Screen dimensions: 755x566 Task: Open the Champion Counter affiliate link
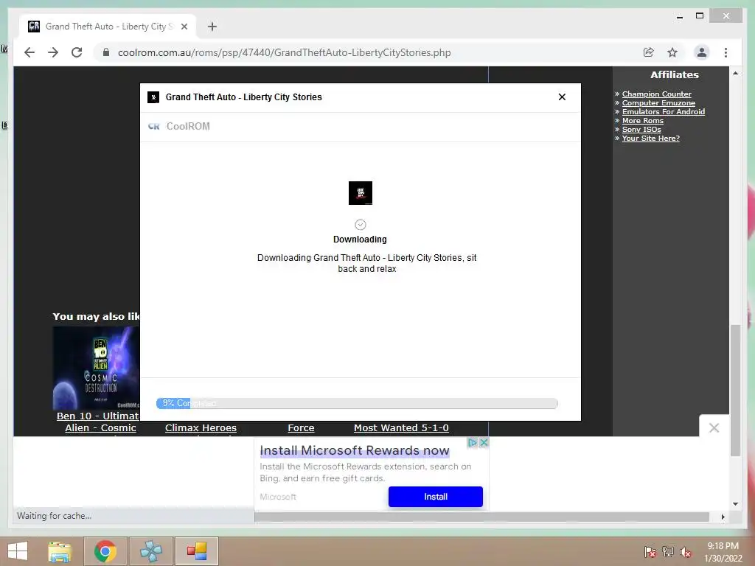coord(656,94)
